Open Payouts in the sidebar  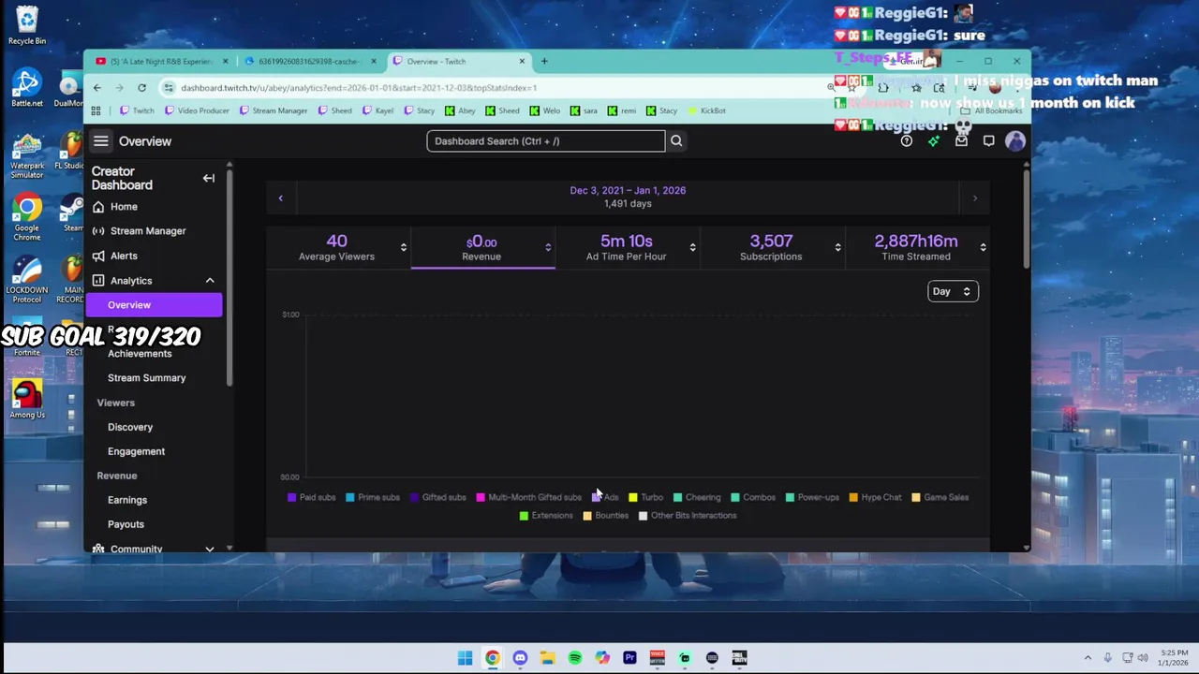click(x=126, y=524)
